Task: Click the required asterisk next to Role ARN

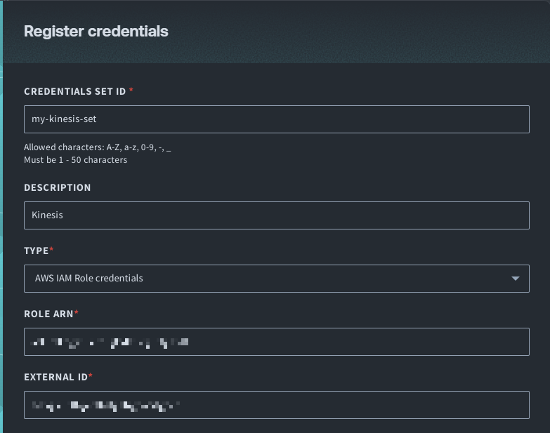Action: (77, 313)
